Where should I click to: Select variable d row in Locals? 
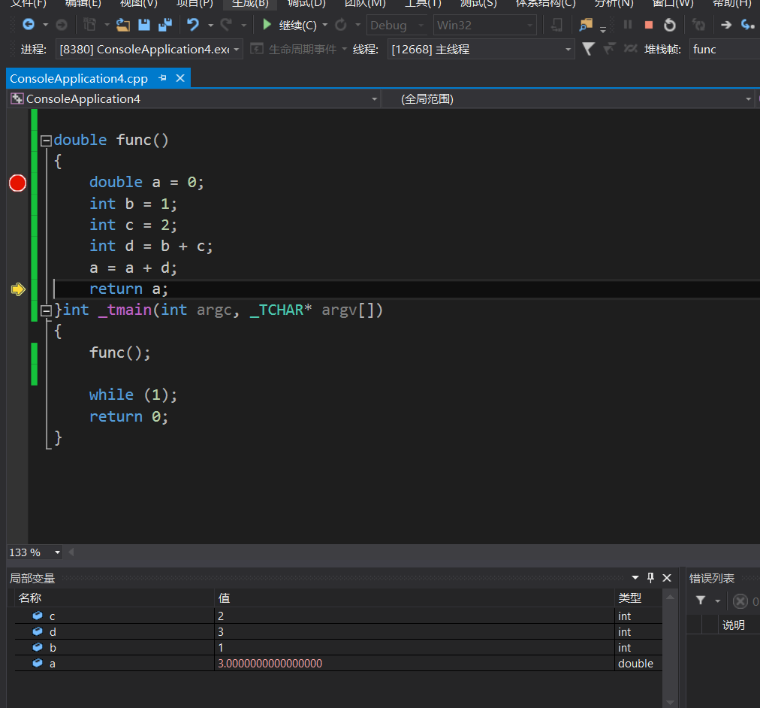click(x=338, y=632)
